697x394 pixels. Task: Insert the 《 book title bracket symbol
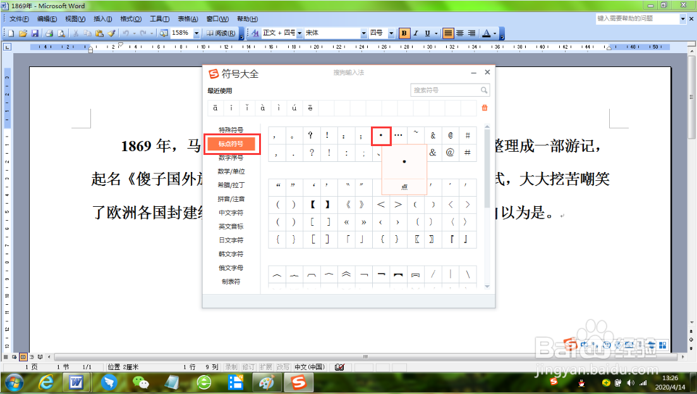click(x=347, y=204)
